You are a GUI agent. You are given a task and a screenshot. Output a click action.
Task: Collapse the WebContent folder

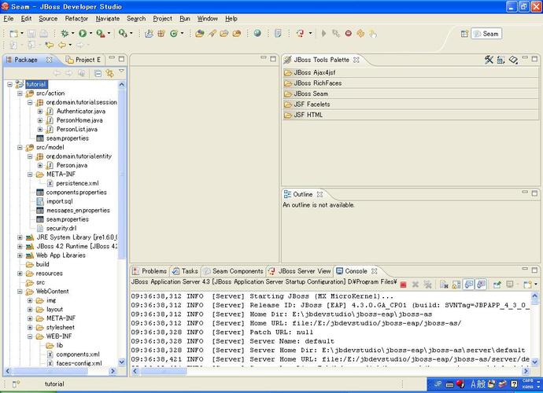tap(20, 292)
